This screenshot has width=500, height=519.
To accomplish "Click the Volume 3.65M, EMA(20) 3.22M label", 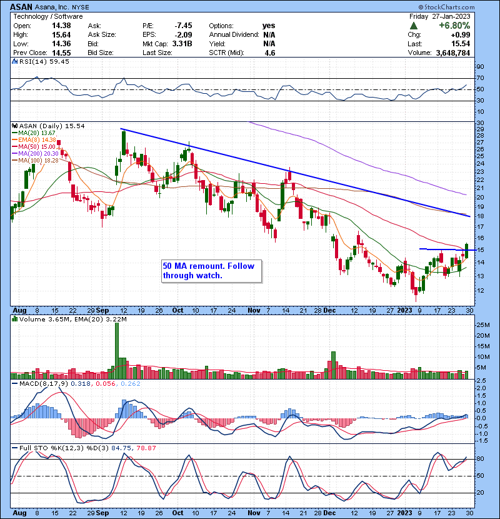I will tap(72, 319).
